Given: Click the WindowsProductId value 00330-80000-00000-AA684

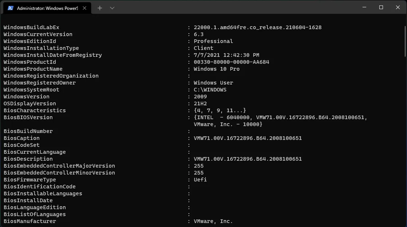Looking at the screenshot, I should (x=231, y=62).
